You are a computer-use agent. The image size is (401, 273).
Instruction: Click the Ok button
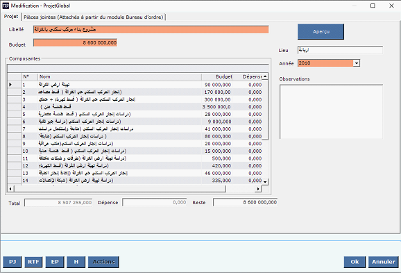[x=355, y=262]
